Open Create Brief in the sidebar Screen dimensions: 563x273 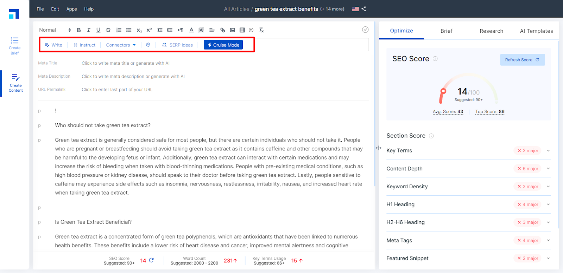pos(14,46)
